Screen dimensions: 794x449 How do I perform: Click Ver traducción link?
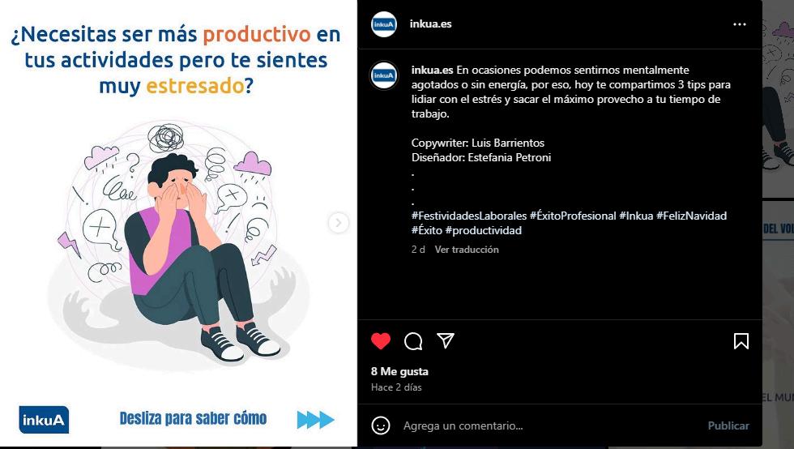(x=467, y=250)
